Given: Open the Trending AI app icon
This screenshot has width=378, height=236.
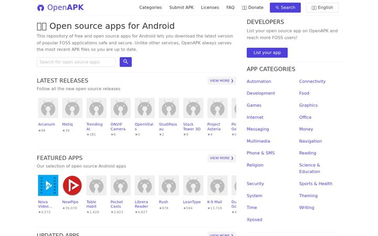Looking at the screenshot, I should [97, 108].
